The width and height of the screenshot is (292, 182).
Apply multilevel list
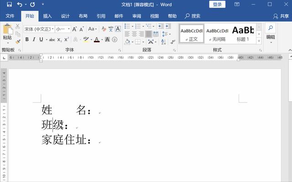149,26
